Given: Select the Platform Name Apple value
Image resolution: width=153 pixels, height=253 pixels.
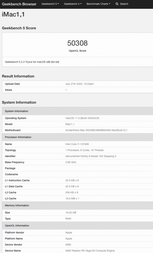Looking at the screenshot, I should [x=69, y=238].
